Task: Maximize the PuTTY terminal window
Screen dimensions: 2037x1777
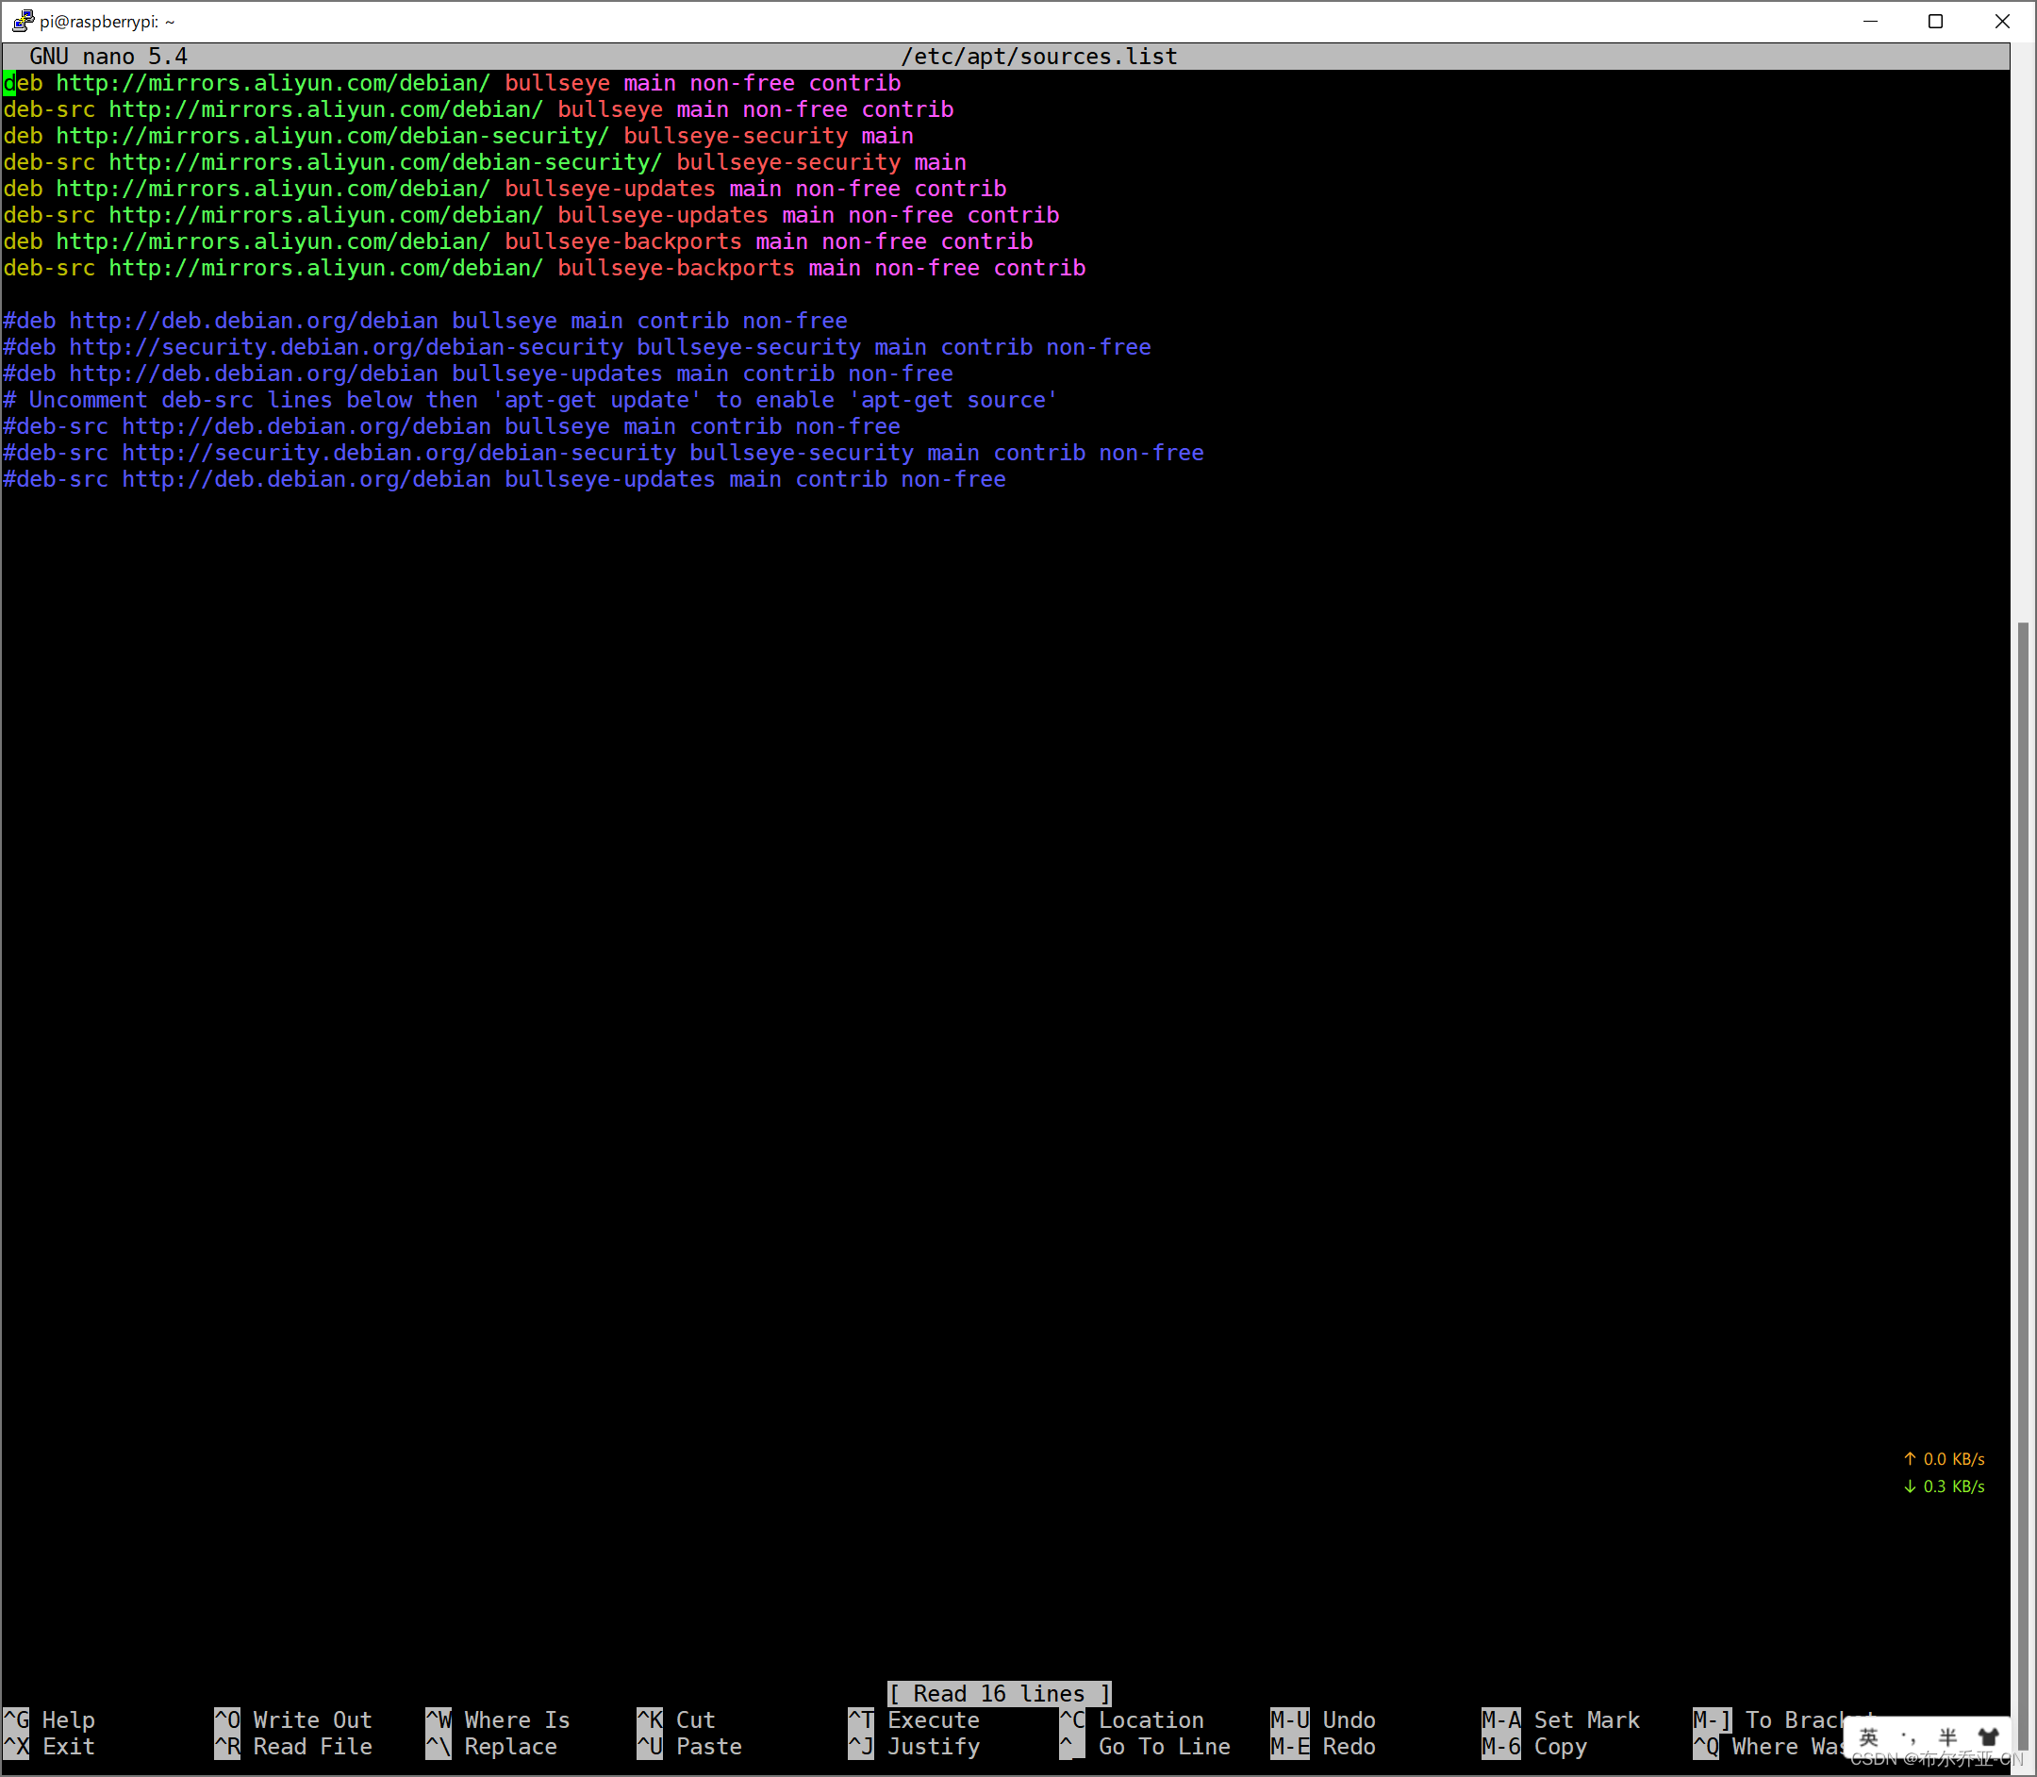Action: click(x=1935, y=21)
